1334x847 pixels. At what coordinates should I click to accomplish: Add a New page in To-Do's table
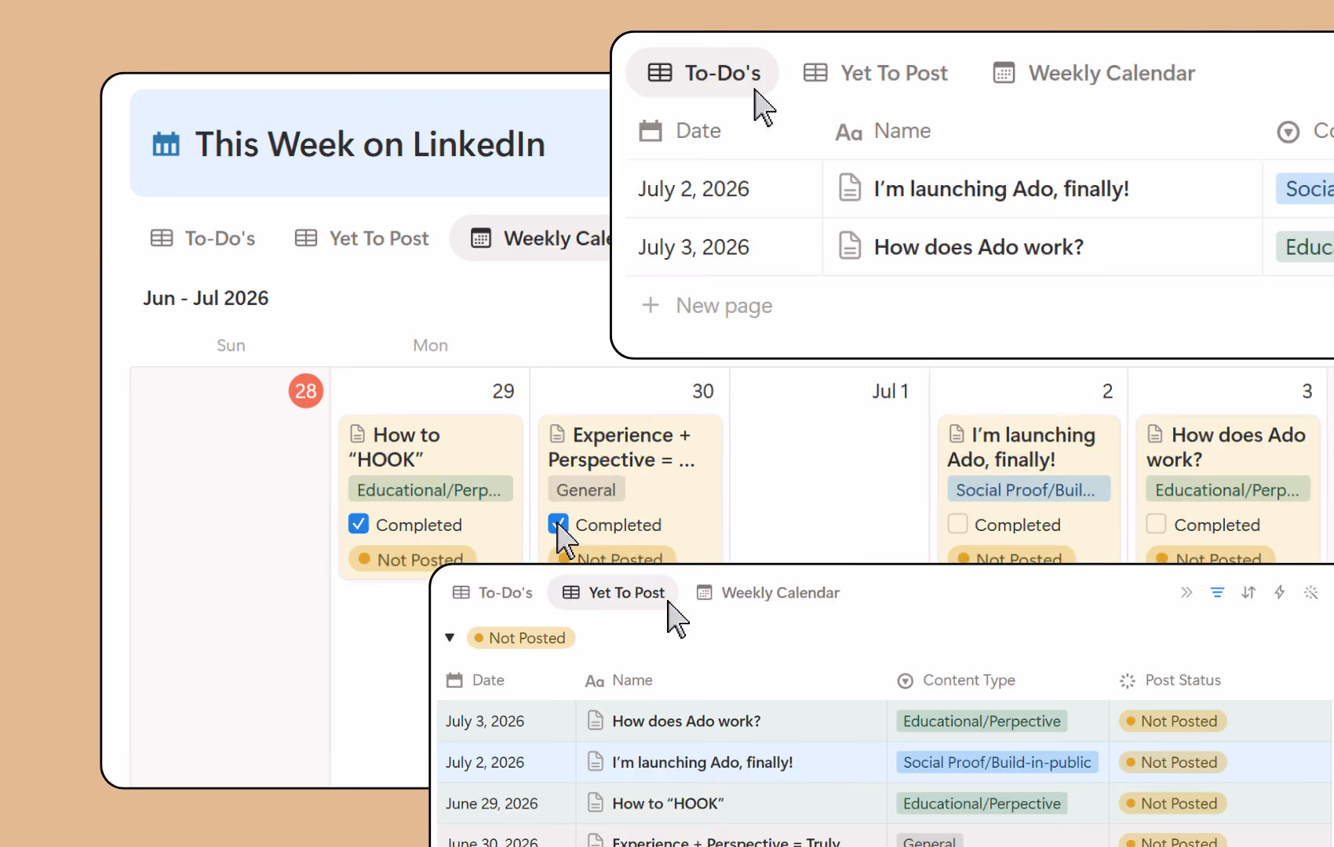707,305
